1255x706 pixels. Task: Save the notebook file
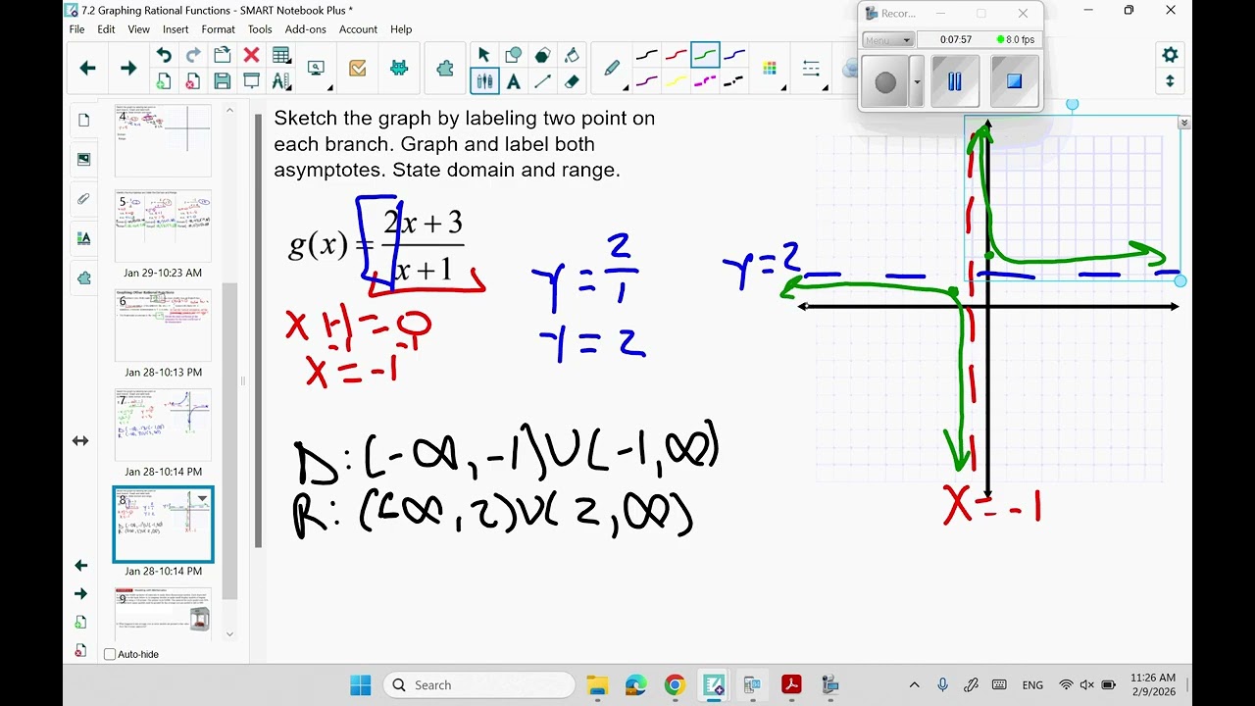point(223,81)
